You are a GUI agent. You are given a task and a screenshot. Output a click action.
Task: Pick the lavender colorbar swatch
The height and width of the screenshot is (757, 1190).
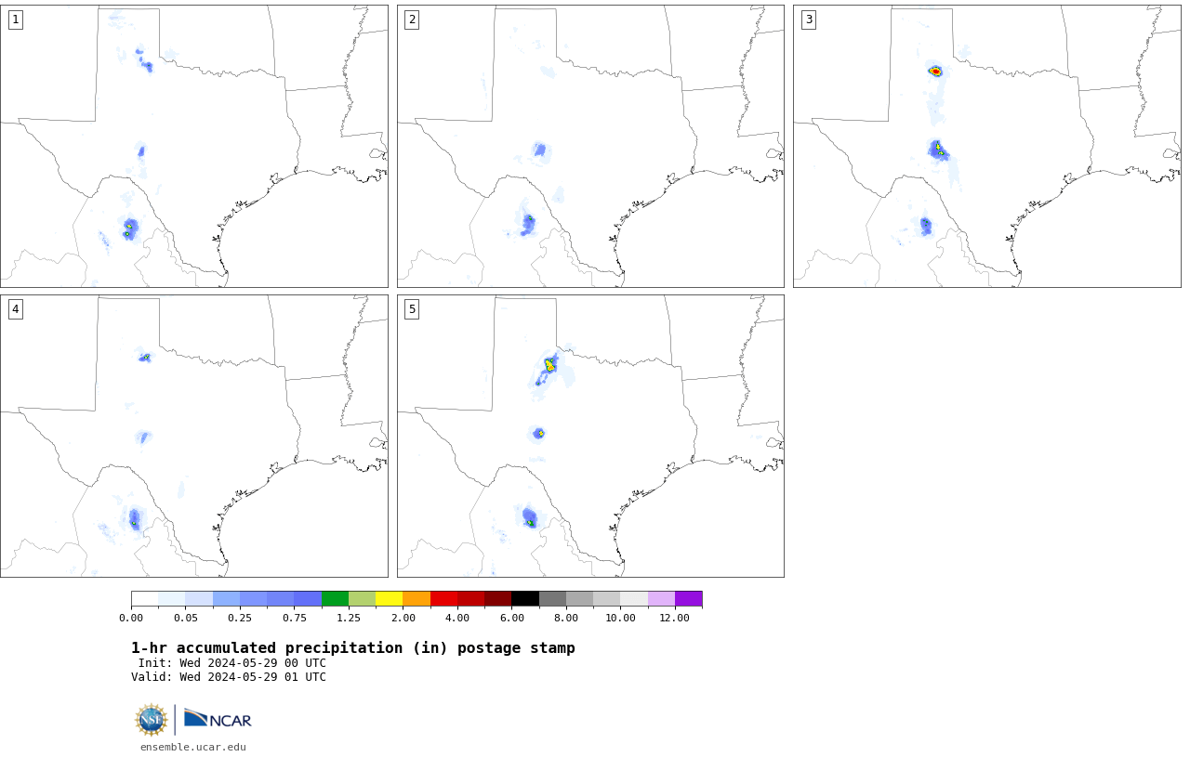661,598
